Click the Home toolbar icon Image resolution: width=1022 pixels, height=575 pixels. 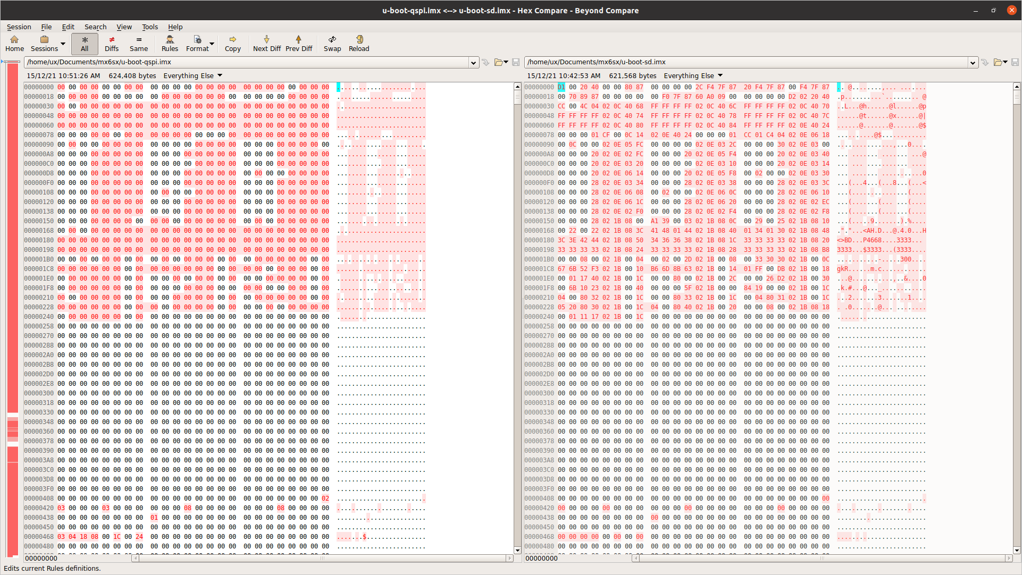14,43
